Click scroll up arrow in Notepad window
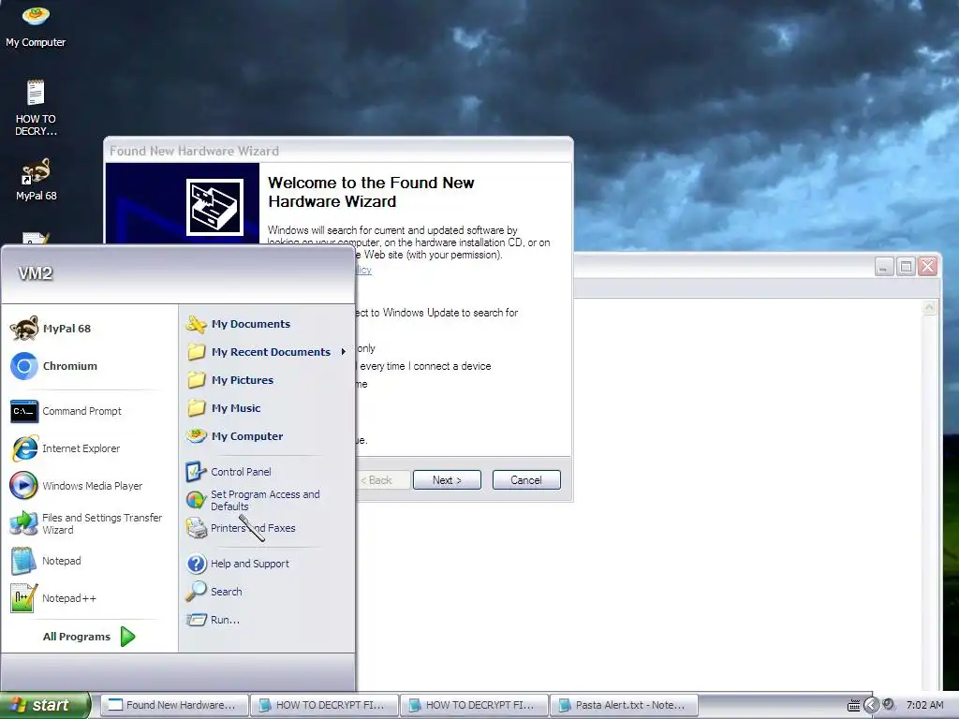The image size is (959, 719). pyautogui.click(x=930, y=307)
